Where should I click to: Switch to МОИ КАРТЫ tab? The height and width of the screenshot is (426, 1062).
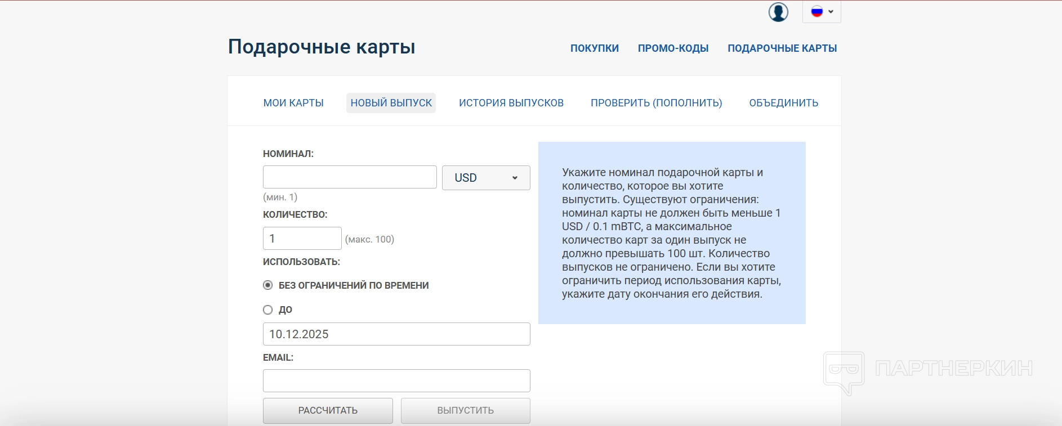[293, 103]
